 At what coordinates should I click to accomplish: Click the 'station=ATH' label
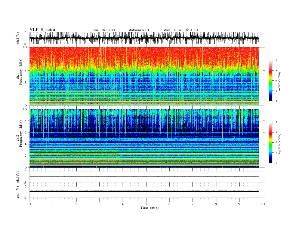point(139,30)
